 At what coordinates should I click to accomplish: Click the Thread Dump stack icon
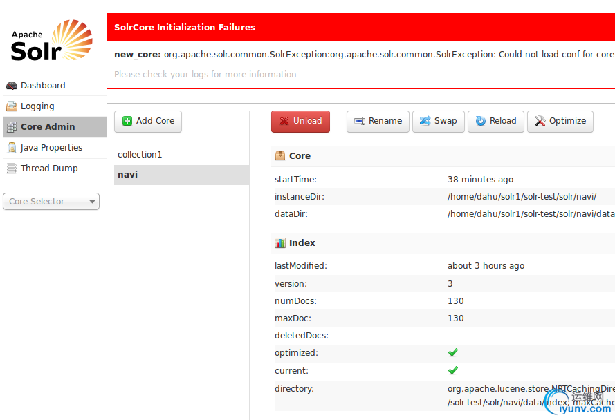pos(12,169)
